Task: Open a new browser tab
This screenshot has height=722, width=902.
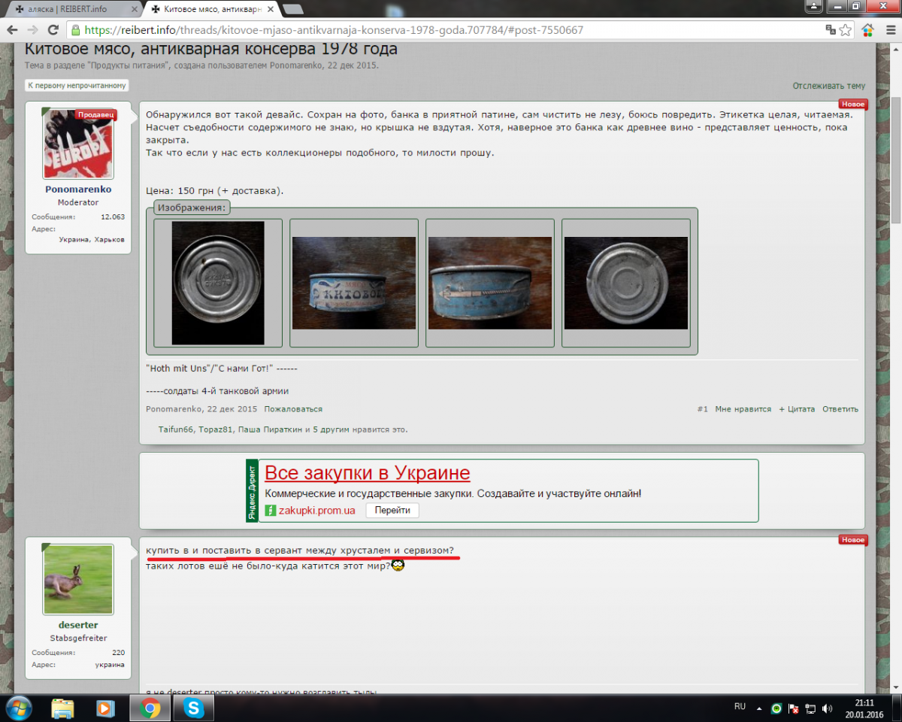Action: (293, 9)
